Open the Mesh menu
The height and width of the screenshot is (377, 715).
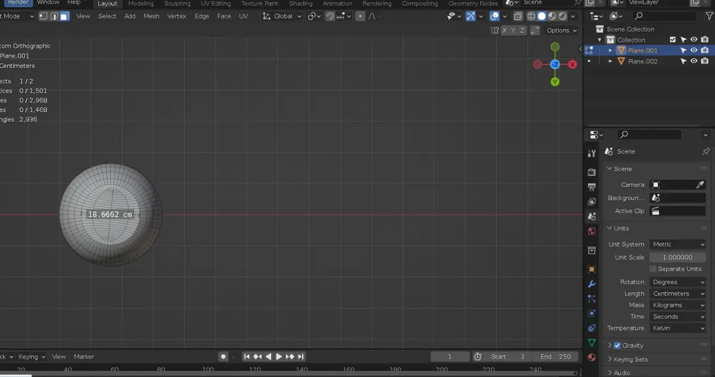click(151, 16)
